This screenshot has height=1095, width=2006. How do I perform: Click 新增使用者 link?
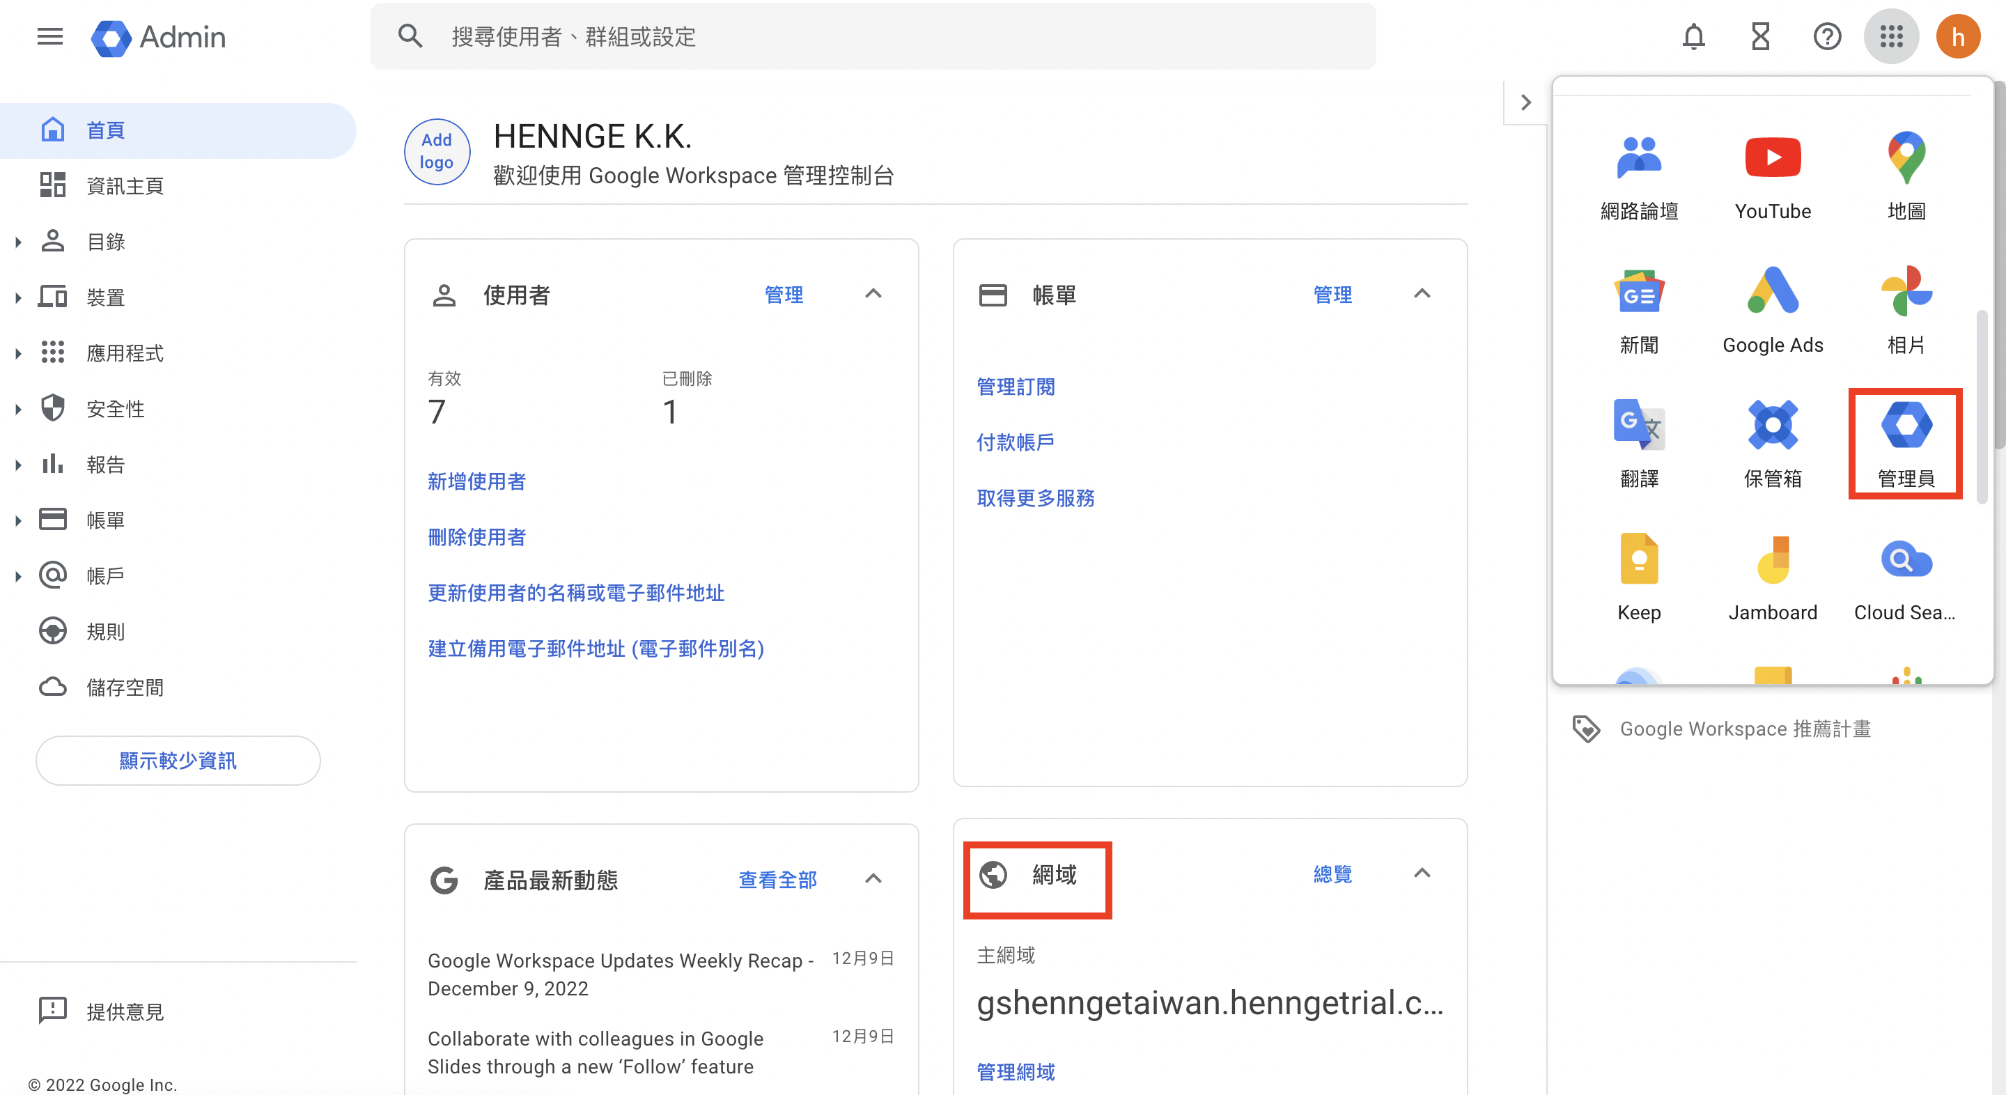476,481
